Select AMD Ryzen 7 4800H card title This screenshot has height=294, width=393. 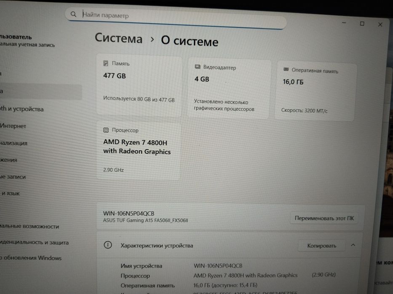pos(137,147)
